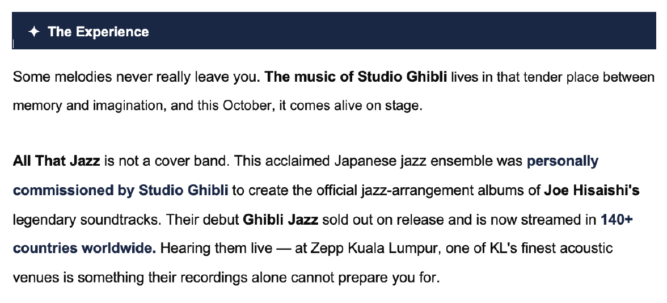Click the '140+' highlighted link text

pyautogui.click(x=616, y=220)
